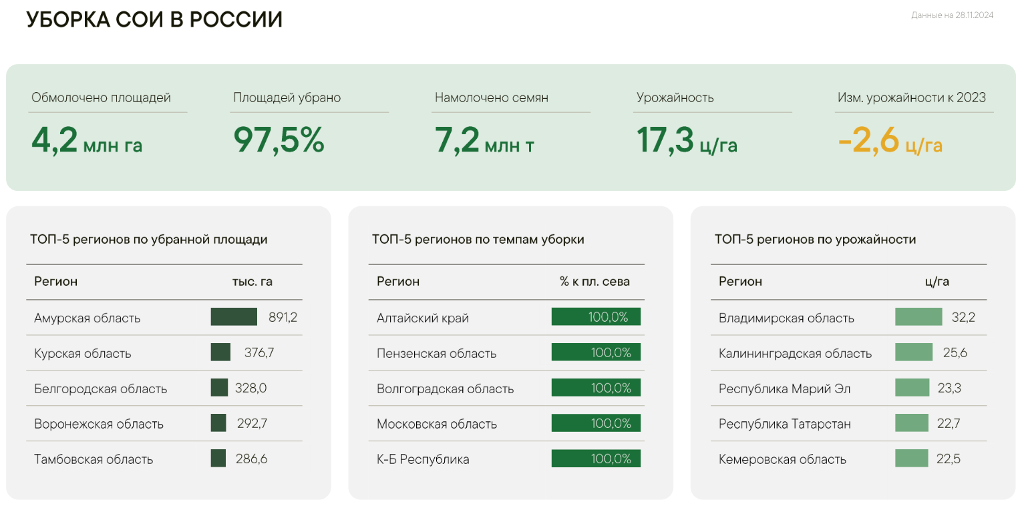Click the Кемеровская область yield bar

911,459
